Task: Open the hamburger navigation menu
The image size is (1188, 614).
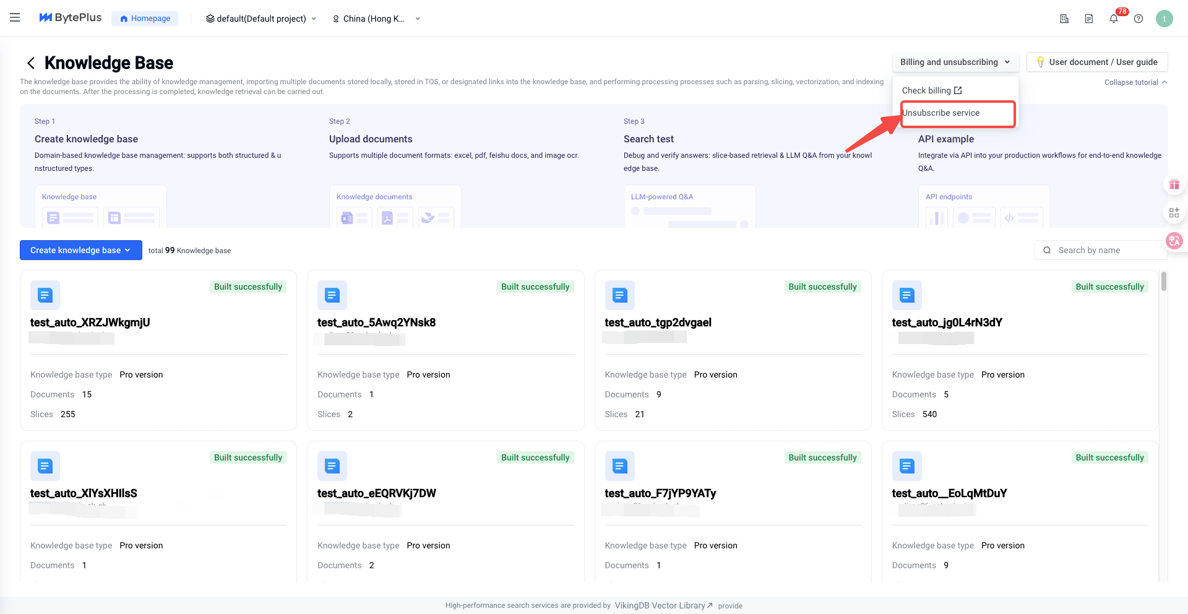Action: pyautogui.click(x=15, y=18)
